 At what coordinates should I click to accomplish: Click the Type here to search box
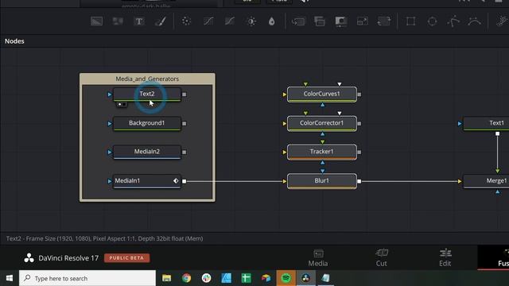(x=87, y=278)
